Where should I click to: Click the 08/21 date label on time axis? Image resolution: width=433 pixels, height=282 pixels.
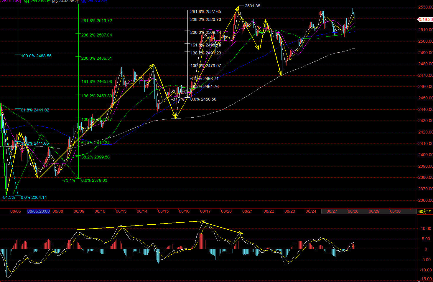[x=248, y=211]
